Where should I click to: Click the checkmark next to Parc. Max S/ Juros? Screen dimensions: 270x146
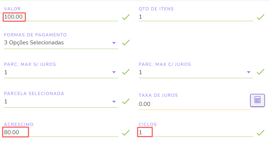(x=126, y=72)
